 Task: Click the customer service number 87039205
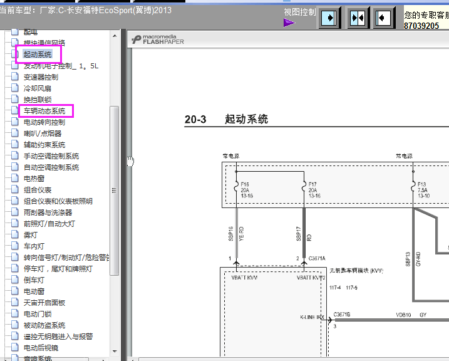tap(421, 26)
